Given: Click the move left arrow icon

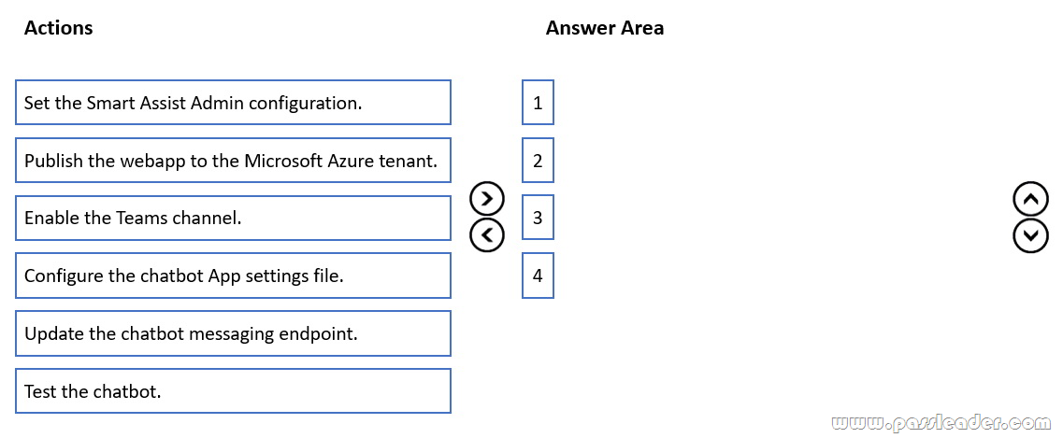Looking at the screenshot, I should pos(486,235).
